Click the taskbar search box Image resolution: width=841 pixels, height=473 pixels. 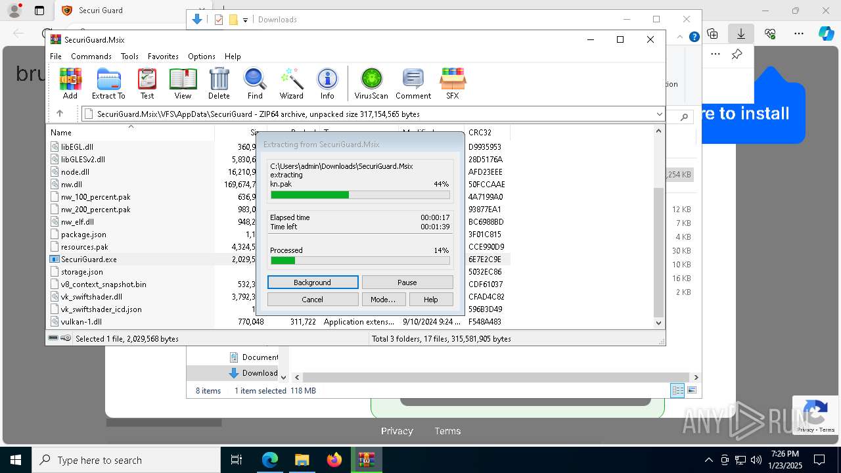pyautogui.click(x=126, y=460)
